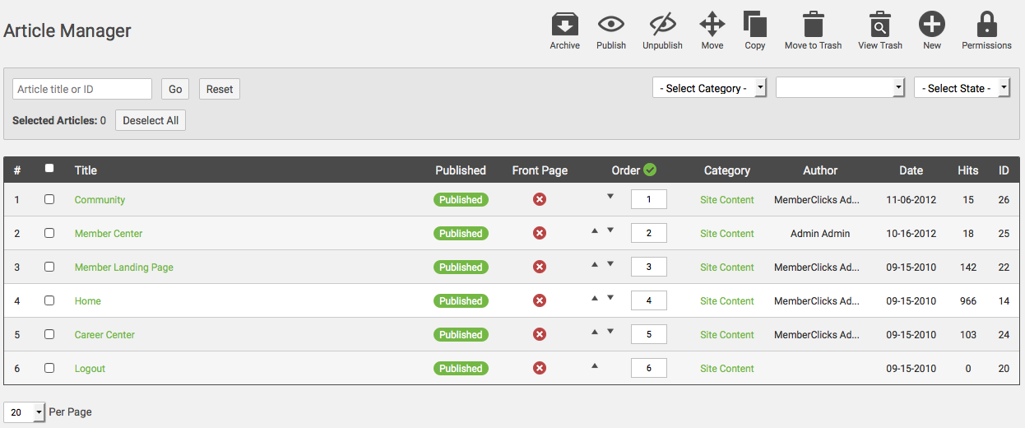Click the Copy toolbar icon
The height and width of the screenshot is (428, 1025).
[755, 24]
